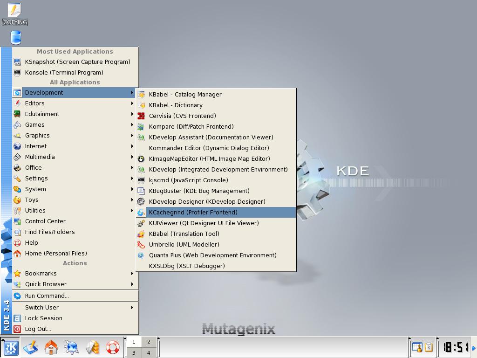Launch Konsole terminal program

(x=75, y=72)
